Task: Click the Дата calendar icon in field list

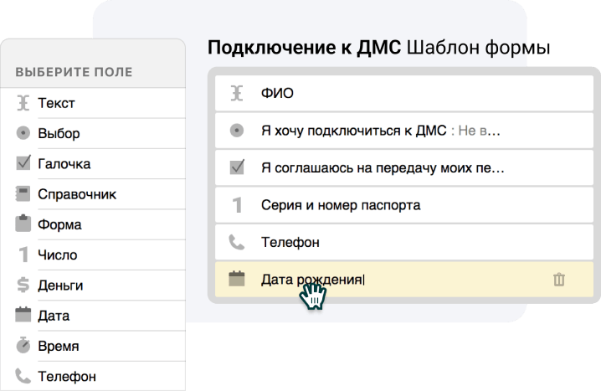Action: point(23,315)
